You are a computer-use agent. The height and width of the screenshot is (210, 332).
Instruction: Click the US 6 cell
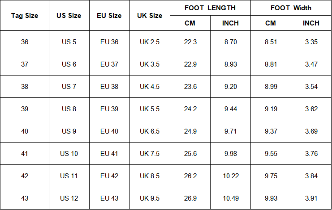[x=69, y=64]
